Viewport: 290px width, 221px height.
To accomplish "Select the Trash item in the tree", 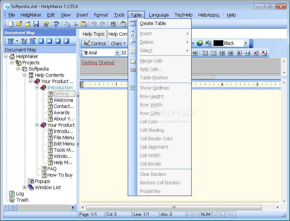I will 22,200.
